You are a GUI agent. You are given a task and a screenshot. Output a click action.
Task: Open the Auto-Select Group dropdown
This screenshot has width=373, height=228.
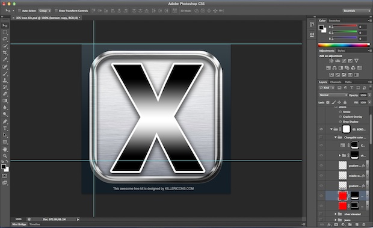tap(45, 11)
